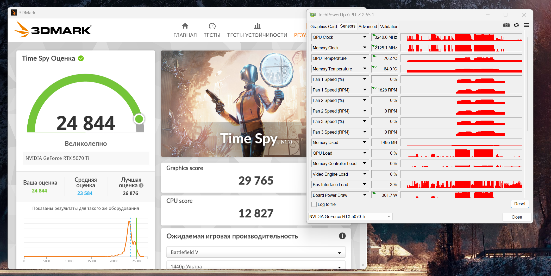Click the Time Spy benchmark thumbnail image
Screen dimensions: 551x276
(x=234, y=104)
